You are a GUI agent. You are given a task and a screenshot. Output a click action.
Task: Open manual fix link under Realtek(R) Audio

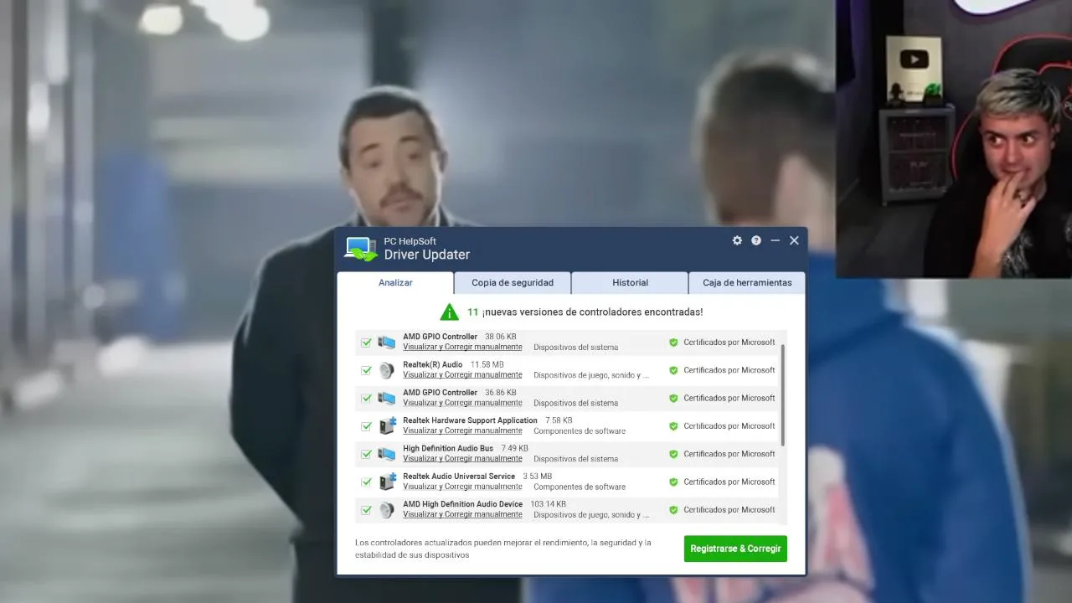tap(462, 375)
